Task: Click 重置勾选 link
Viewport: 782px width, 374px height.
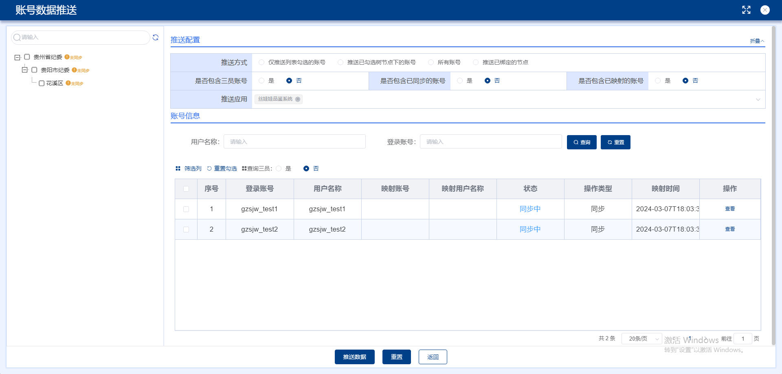Action: [x=226, y=168]
